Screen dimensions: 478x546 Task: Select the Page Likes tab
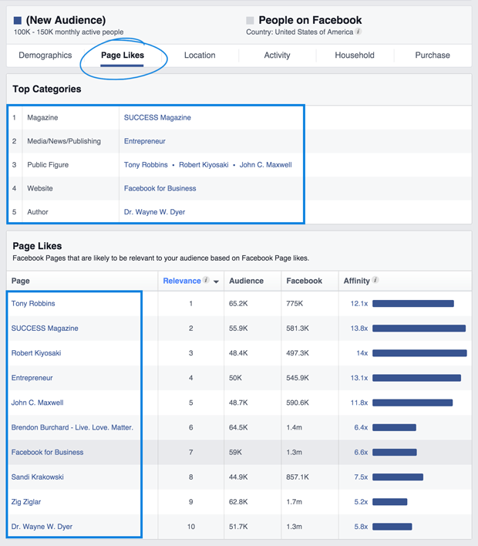coord(123,55)
